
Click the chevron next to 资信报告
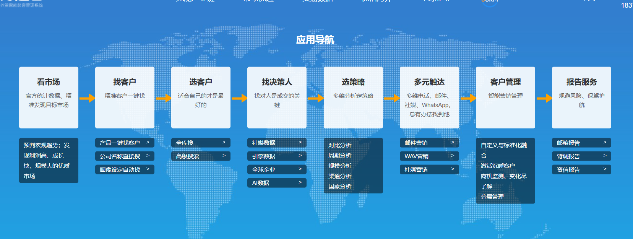click(x=605, y=169)
